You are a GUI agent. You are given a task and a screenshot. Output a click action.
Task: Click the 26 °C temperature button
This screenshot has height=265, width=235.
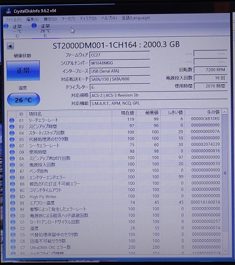tap(23, 100)
